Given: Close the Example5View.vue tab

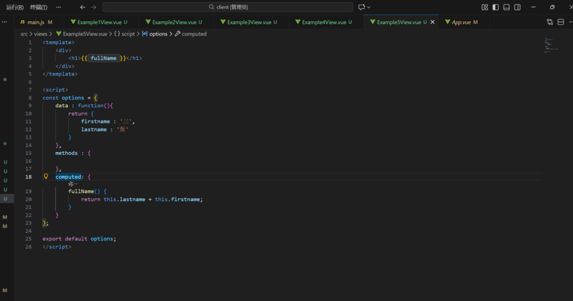Looking at the screenshot, I should [x=433, y=22].
